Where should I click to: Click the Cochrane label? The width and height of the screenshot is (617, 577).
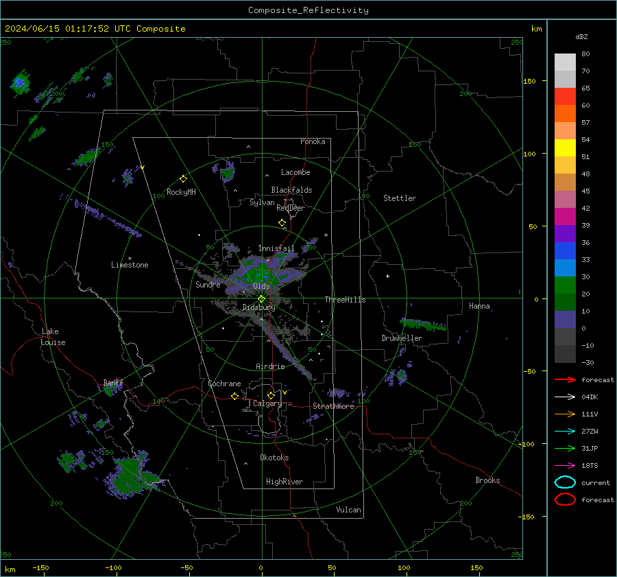pos(224,384)
